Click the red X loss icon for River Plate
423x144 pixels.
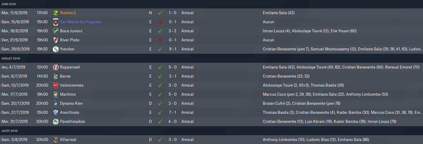(160, 40)
